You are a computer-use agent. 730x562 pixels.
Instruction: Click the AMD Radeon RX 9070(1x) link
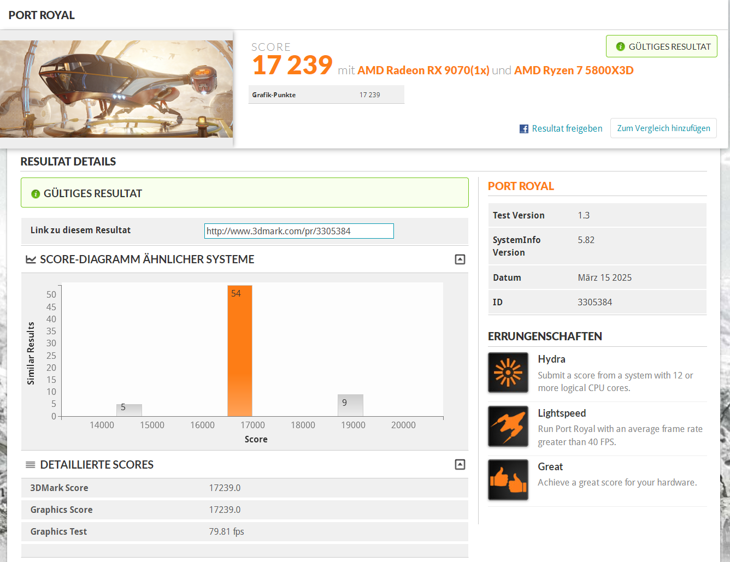[x=423, y=70]
